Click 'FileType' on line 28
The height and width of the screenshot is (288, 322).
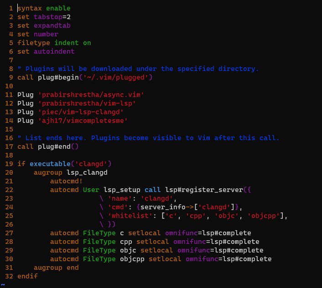click(99, 242)
